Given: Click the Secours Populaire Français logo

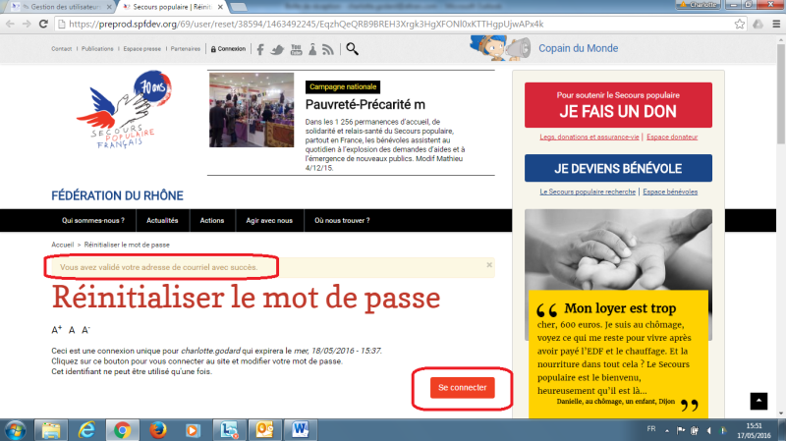Looking at the screenshot, I should (124, 110).
